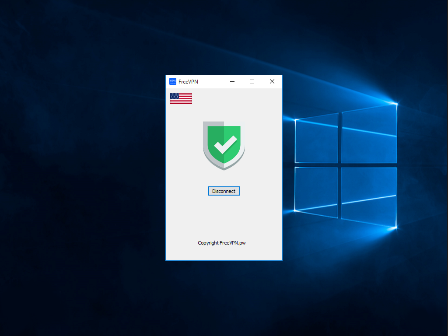Click the disabled maximize button of FreeVPN
Viewport: 448px width, 336px height.
(252, 82)
